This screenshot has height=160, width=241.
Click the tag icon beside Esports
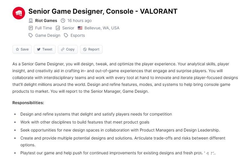tap(66, 35)
